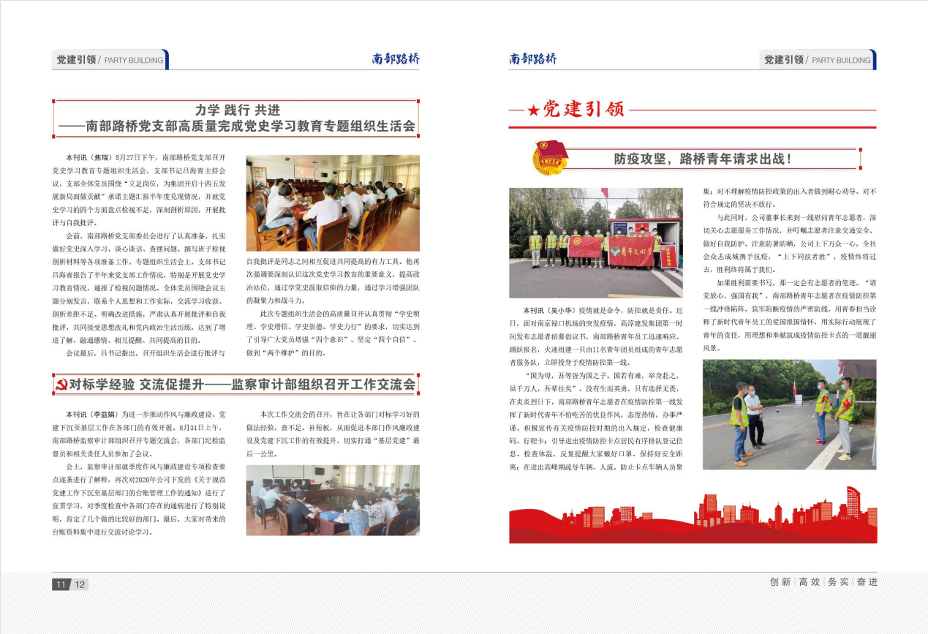Viewport: 928px width, 634px height.
Task: Click the footer slogan word 奋进
Action: [867, 582]
